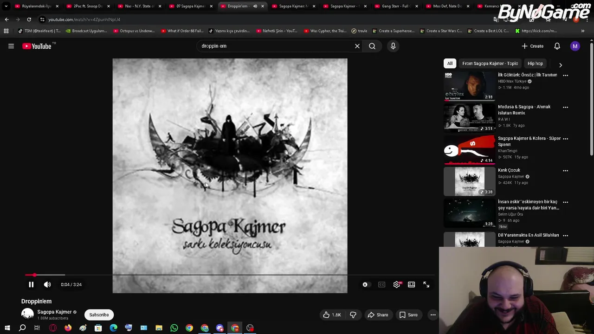Open Microsoft Edge from taskbar
This screenshot has width=594, height=334.
[113, 328]
